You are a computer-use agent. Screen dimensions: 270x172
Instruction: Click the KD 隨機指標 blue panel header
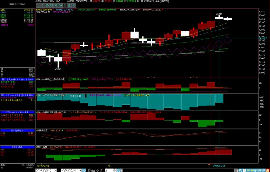pos(18,130)
